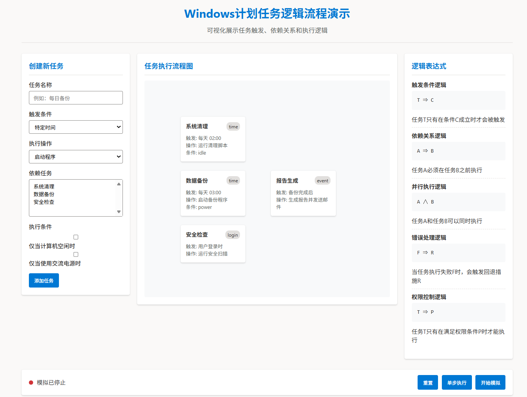Click the text 触发: 每天 03:00
This screenshot has height=397, width=527.
point(203,192)
